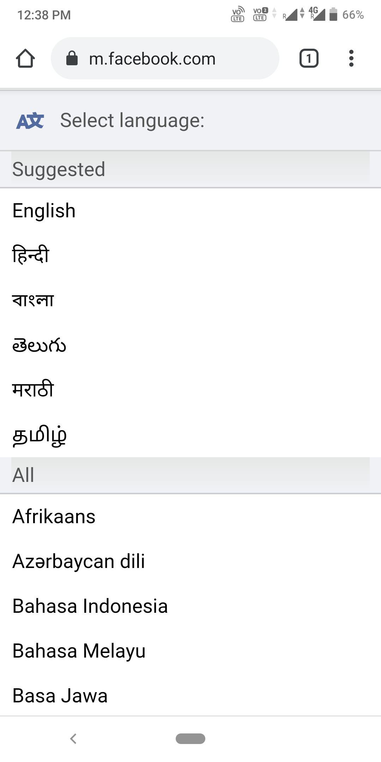Select the Suggested category label
381x762 pixels.
click(x=58, y=169)
